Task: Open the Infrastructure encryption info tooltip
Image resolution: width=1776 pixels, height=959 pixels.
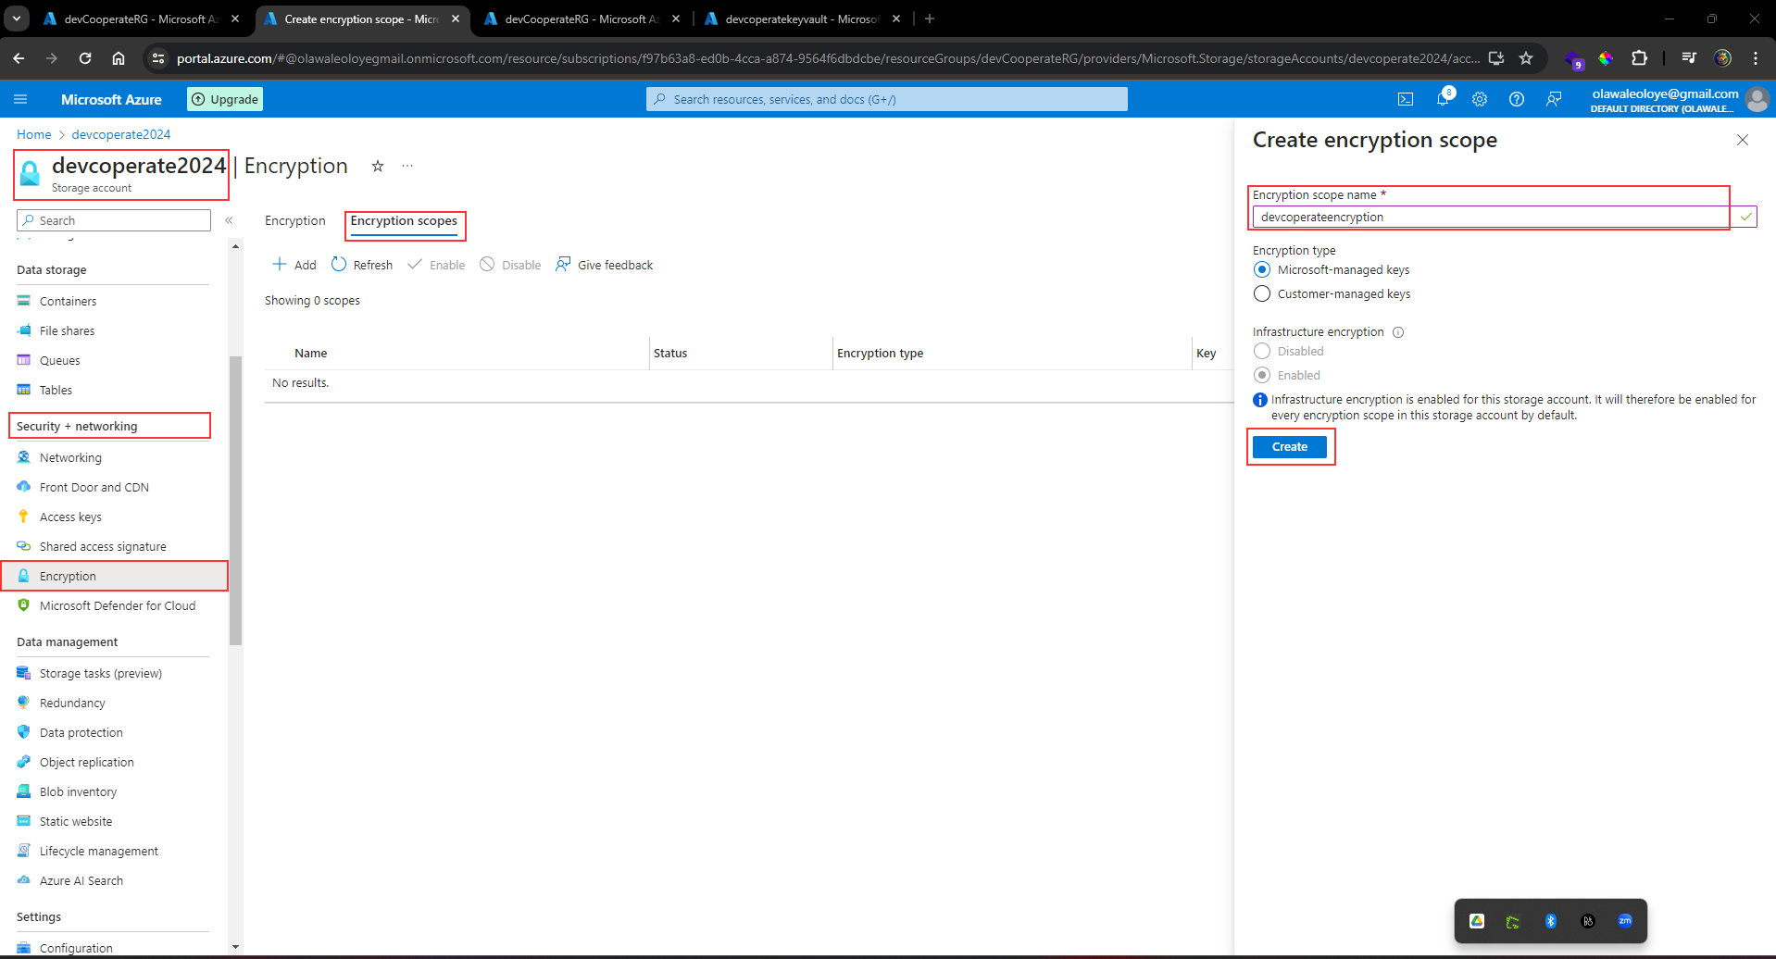Action: tap(1398, 332)
